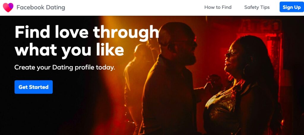Screen dimensions: 304x135
Task: Click the empty white space in the header bar
Action: (134, 7)
